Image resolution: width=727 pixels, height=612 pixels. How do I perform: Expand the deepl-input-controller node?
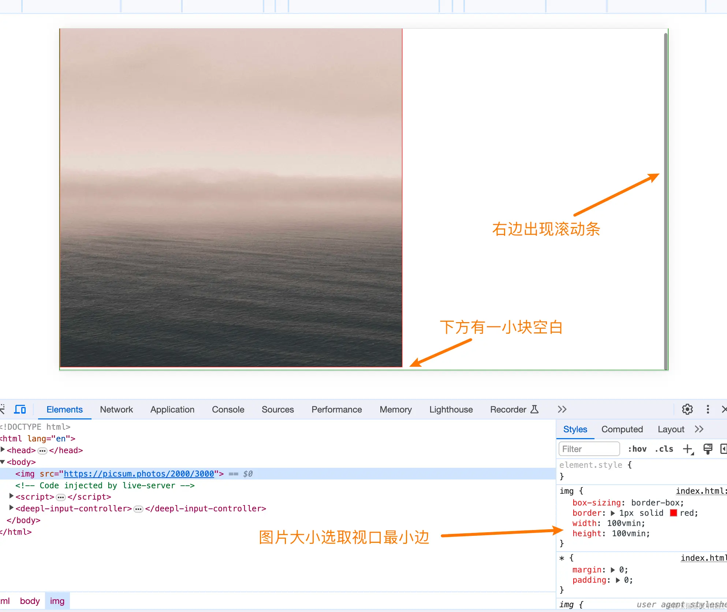(11, 508)
